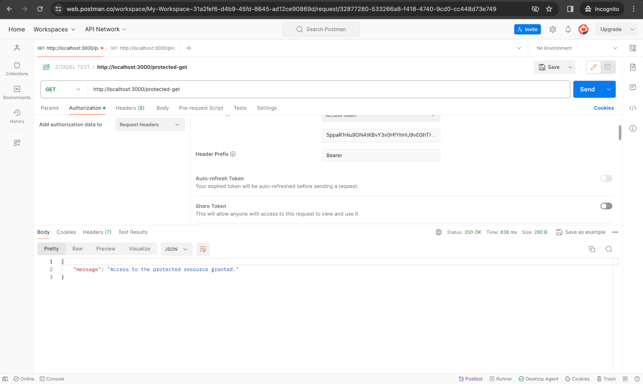Click the request info icon

coord(632,128)
